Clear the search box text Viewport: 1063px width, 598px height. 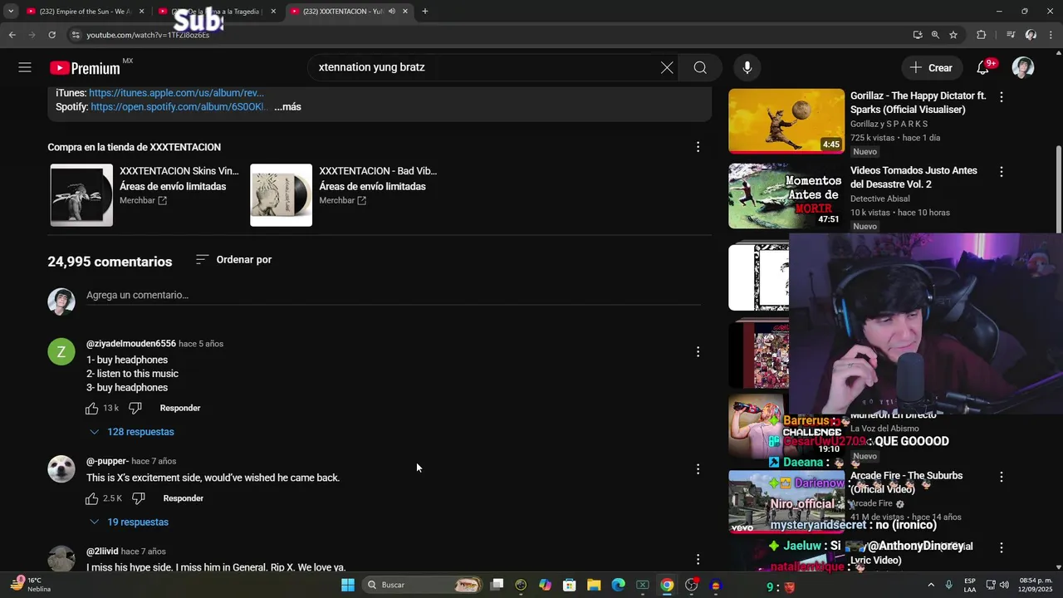pyautogui.click(x=667, y=68)
